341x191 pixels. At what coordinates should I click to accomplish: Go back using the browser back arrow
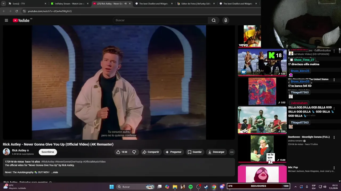[4, 11]
